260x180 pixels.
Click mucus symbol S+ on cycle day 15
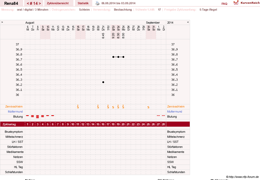coord(98,107)
